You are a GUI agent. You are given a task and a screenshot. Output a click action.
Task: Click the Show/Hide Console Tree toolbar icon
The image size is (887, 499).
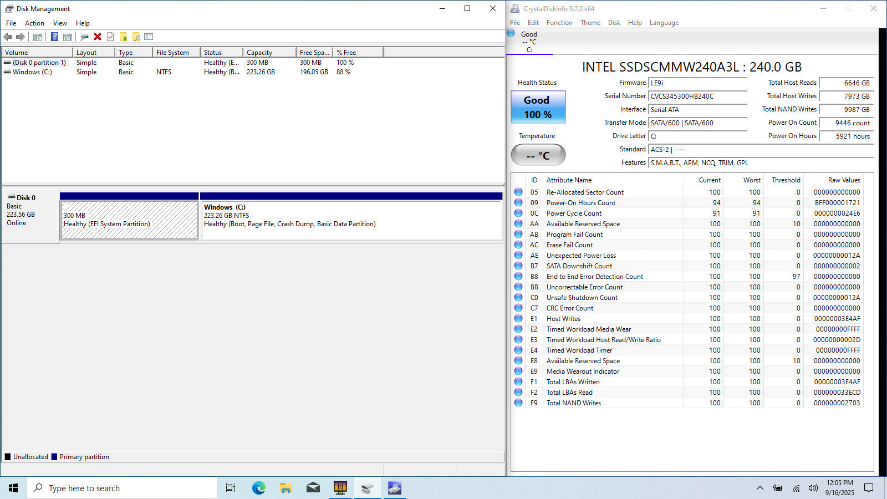tap(38, 37)
